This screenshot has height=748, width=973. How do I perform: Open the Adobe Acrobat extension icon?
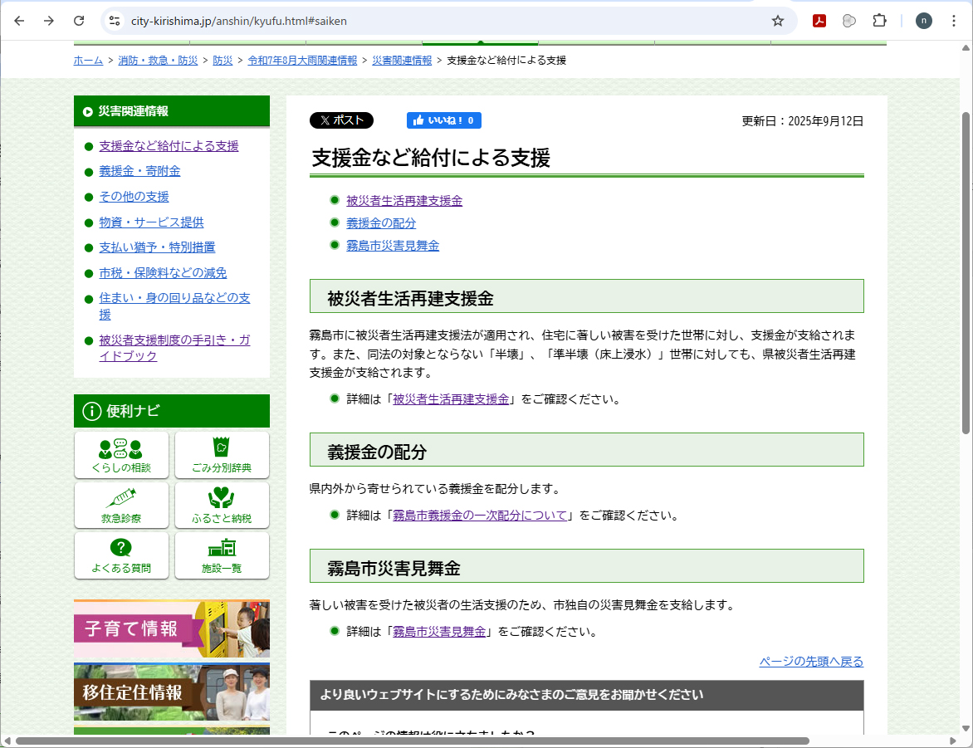pyautogui.click(x=819, y=21)
